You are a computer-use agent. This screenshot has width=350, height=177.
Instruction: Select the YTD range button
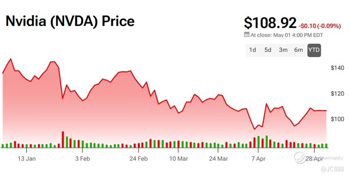pyautogui.click(x=314, y=50)
